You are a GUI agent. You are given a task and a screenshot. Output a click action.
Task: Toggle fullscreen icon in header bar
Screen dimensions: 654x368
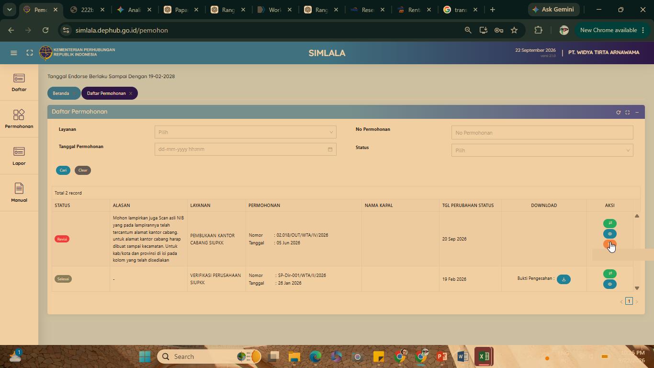point(30,53)
